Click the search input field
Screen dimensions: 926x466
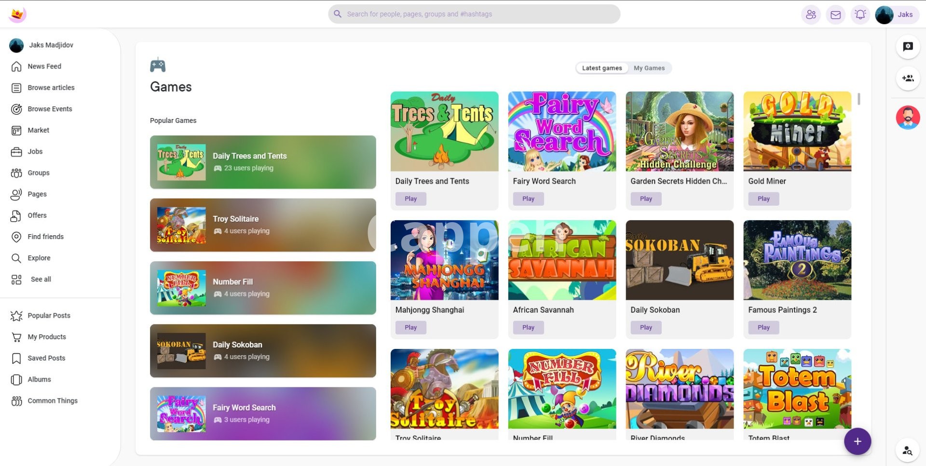coord(474,14)
